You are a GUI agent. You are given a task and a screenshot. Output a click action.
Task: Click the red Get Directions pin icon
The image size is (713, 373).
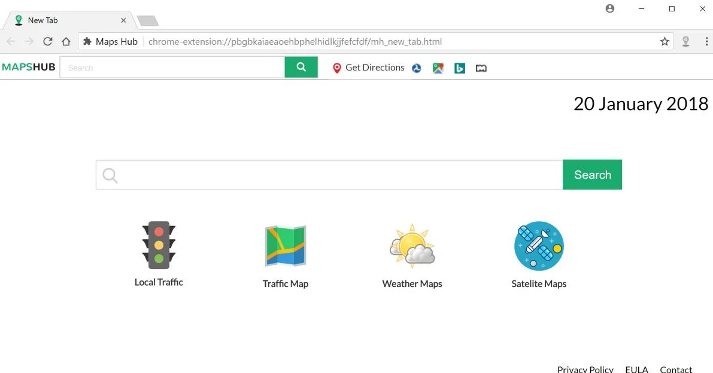point(337,68)
